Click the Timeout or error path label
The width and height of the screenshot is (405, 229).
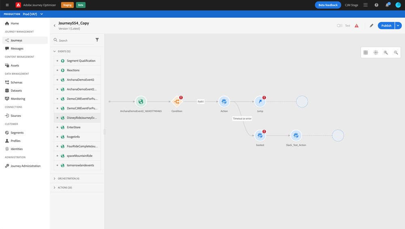point(242,119)
